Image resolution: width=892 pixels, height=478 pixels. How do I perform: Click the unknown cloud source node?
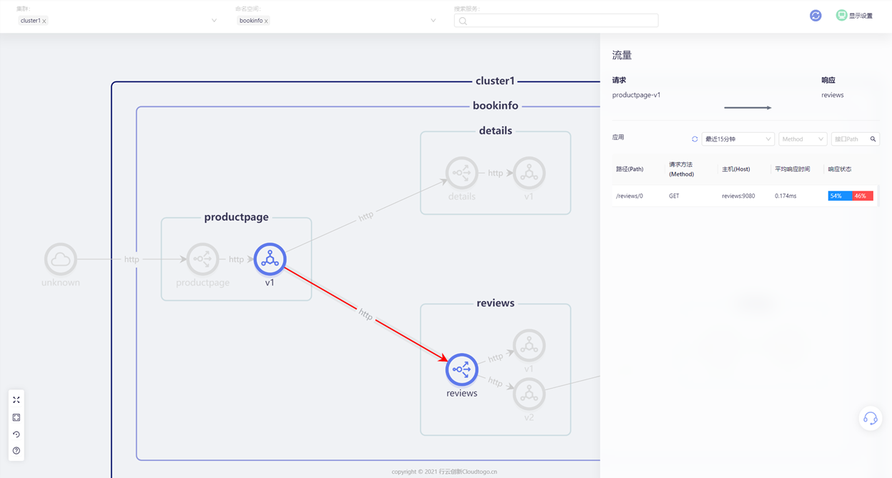61,259
